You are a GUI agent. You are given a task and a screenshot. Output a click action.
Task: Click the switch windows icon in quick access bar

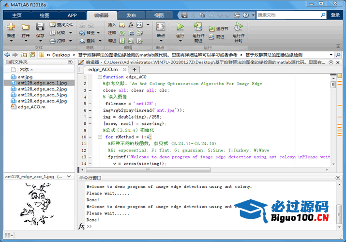click(x=237, y=15)
